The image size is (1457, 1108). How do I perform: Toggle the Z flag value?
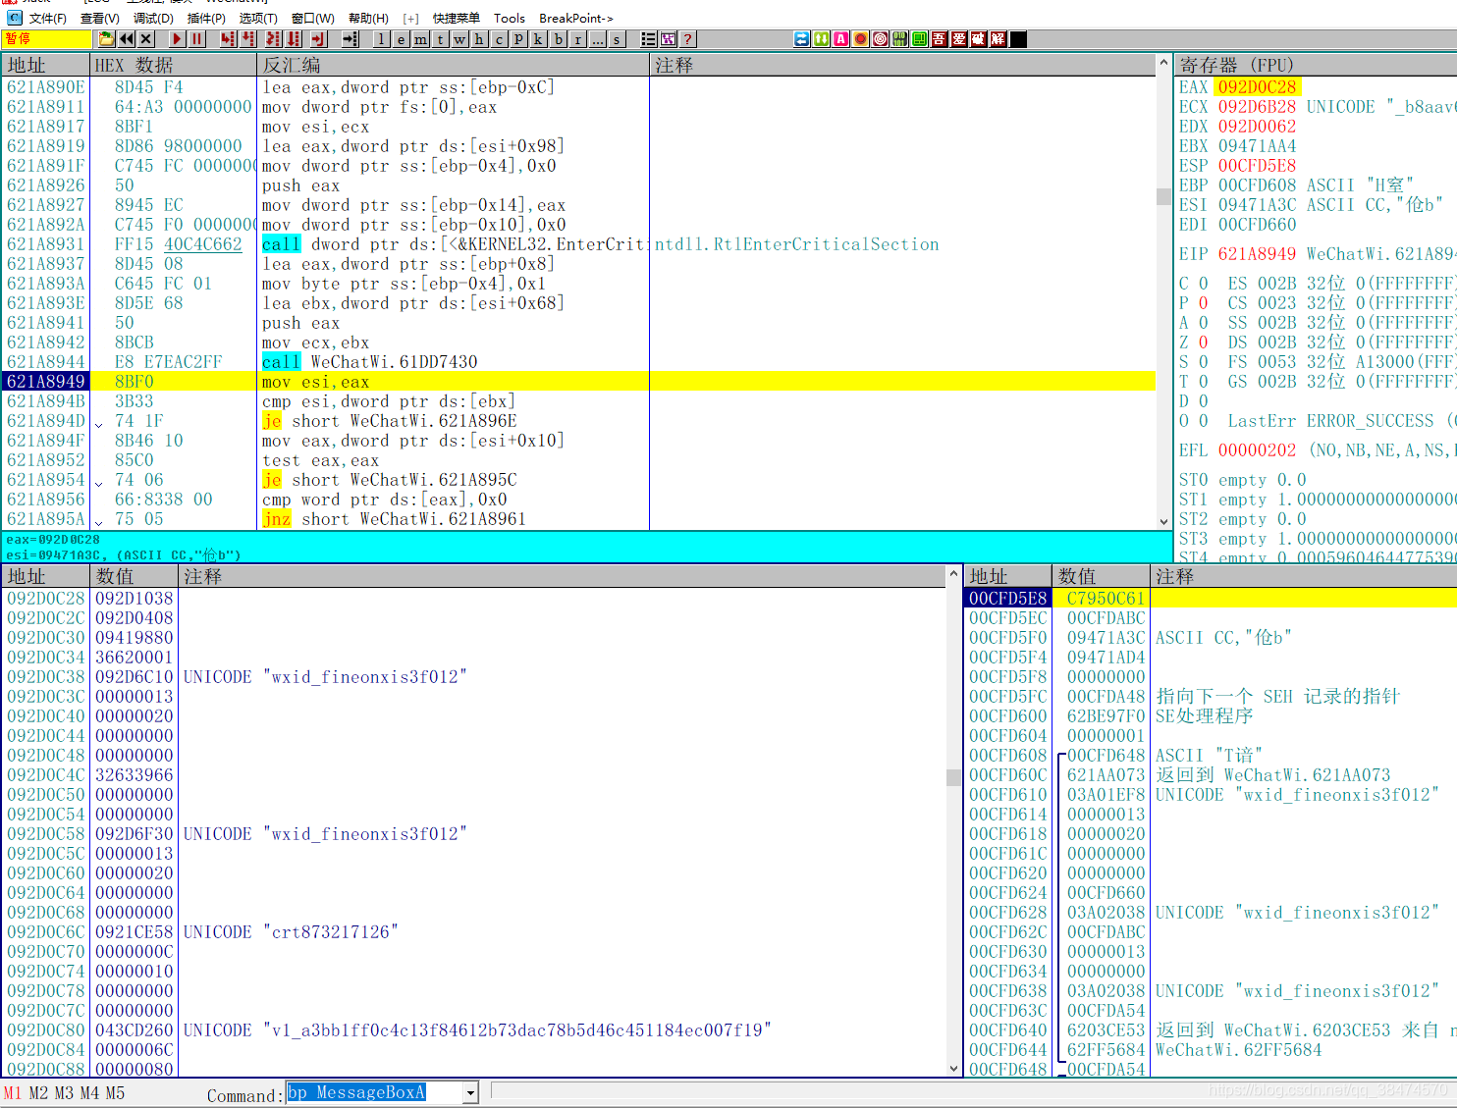[1204, 343]
